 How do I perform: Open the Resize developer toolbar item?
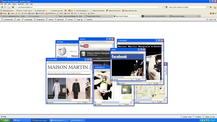tap(67, 14)
